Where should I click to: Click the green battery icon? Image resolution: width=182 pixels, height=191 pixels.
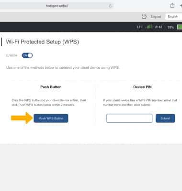point(180,27)
